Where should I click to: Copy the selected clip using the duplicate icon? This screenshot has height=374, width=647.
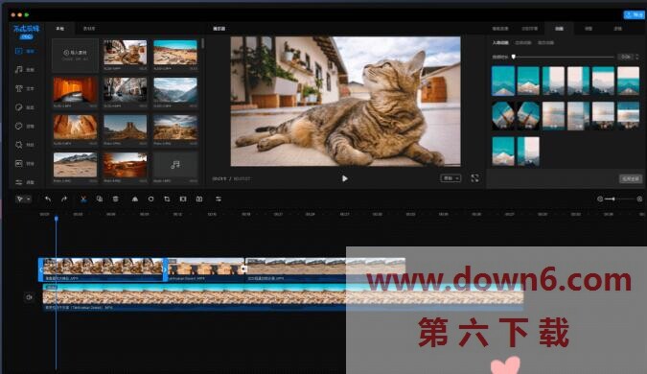[100, 199]
